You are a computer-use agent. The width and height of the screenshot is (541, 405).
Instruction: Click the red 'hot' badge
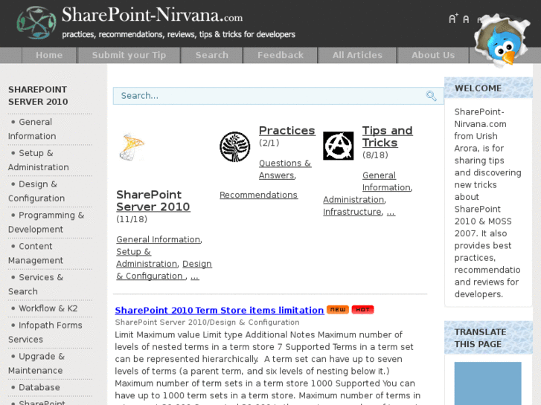pyautogui.click(x=362, y=310)
